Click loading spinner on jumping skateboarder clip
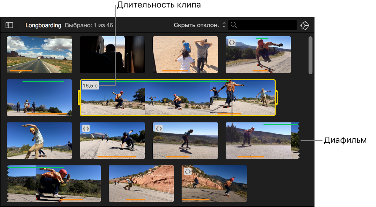This screenshot has height=207, width=376. 232,43
